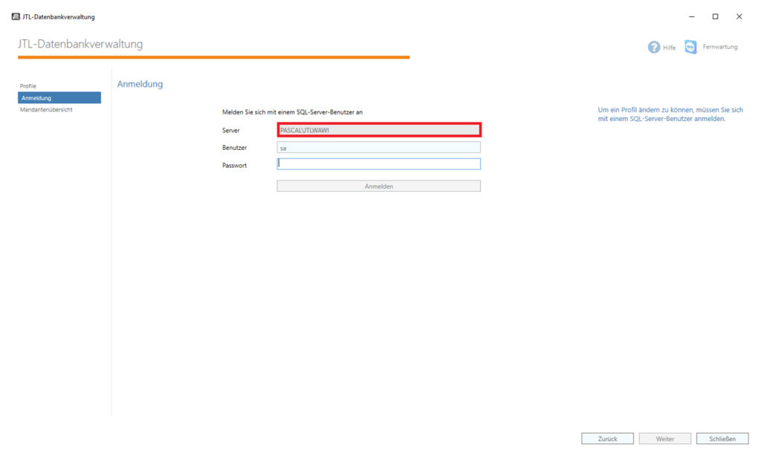Go back with the Zurück button
Viewport: 761px width, 456px height.
[x=607, y=439]
